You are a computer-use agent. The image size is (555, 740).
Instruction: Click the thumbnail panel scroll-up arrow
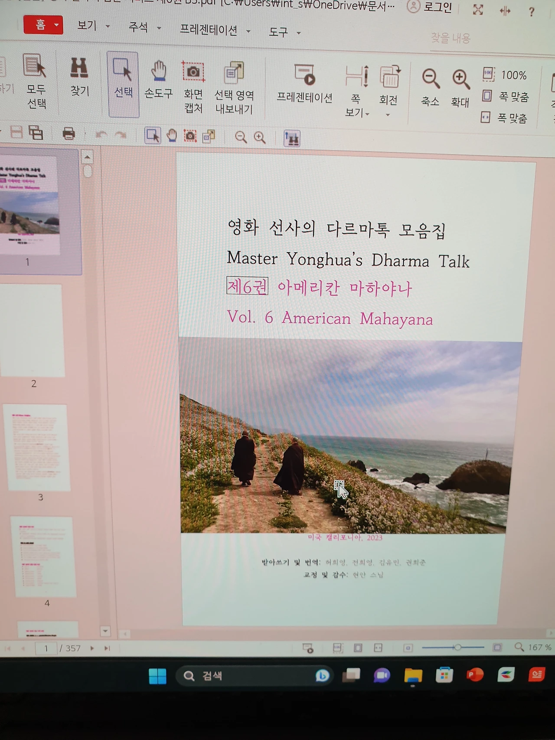87,157
